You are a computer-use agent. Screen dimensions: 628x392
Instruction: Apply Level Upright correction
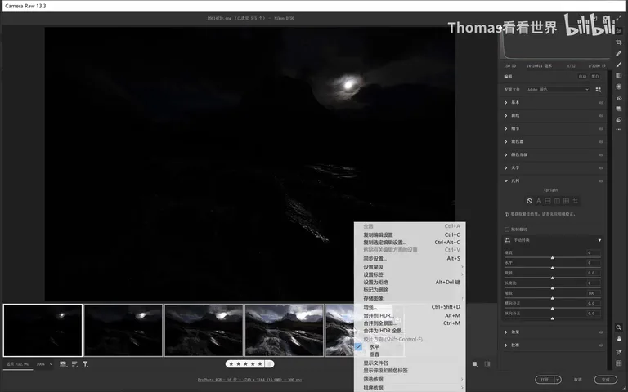click(x=548, y=201)
